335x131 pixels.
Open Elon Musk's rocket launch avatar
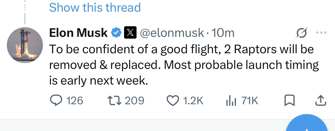point(25,45)
